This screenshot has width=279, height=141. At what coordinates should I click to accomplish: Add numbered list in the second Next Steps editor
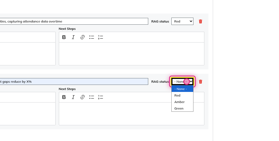coord(101,97)
